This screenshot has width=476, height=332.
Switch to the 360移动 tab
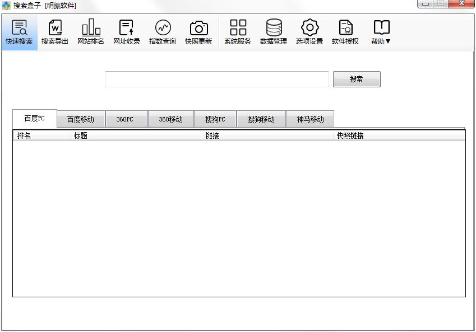171,119
